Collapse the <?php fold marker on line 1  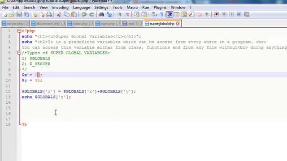19,31
